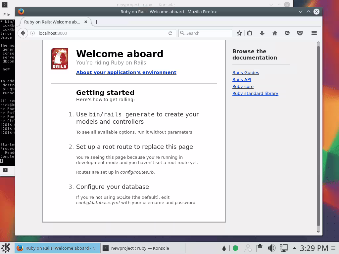This screenshot has height=254, width=339.
Task: Open the File menu in Konsole
Action: [7, 15]
